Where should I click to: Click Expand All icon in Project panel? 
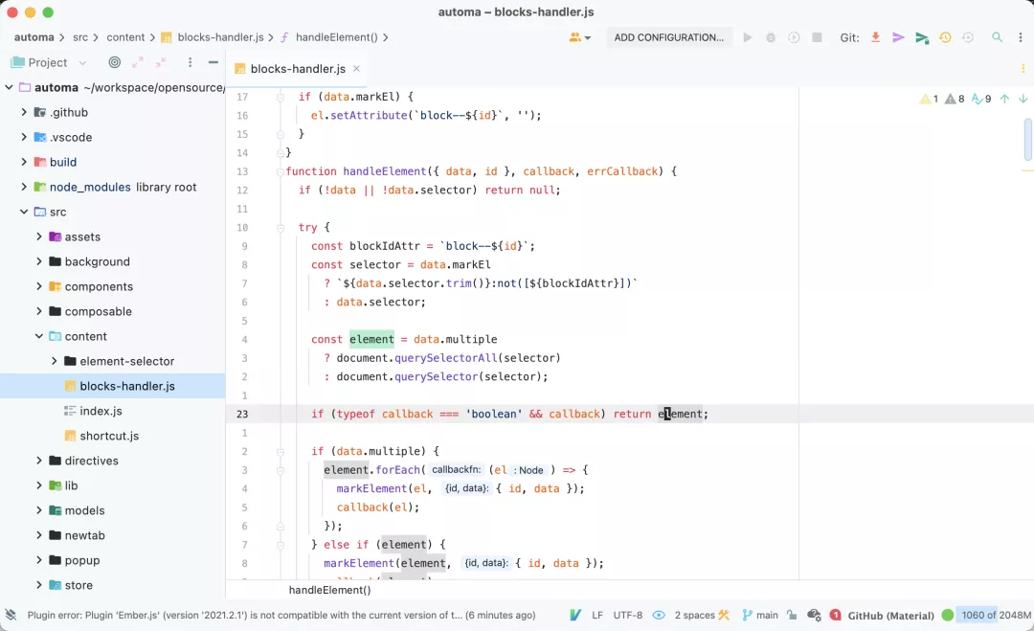pyautogui.click(x=138, y=62)
